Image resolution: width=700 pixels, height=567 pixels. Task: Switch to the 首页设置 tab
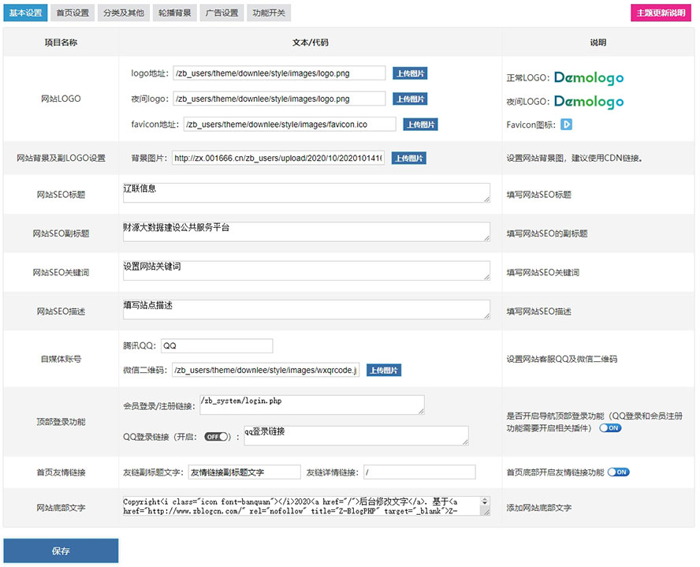pyautogui.click(x=73, y=13)
